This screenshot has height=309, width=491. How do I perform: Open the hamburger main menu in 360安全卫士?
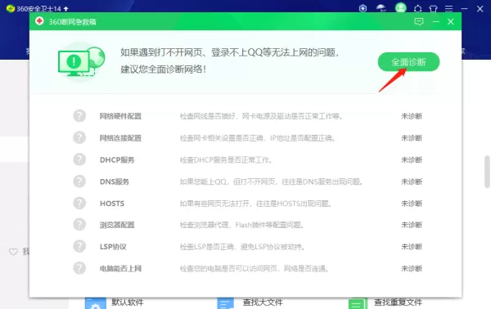click(448, 9)
